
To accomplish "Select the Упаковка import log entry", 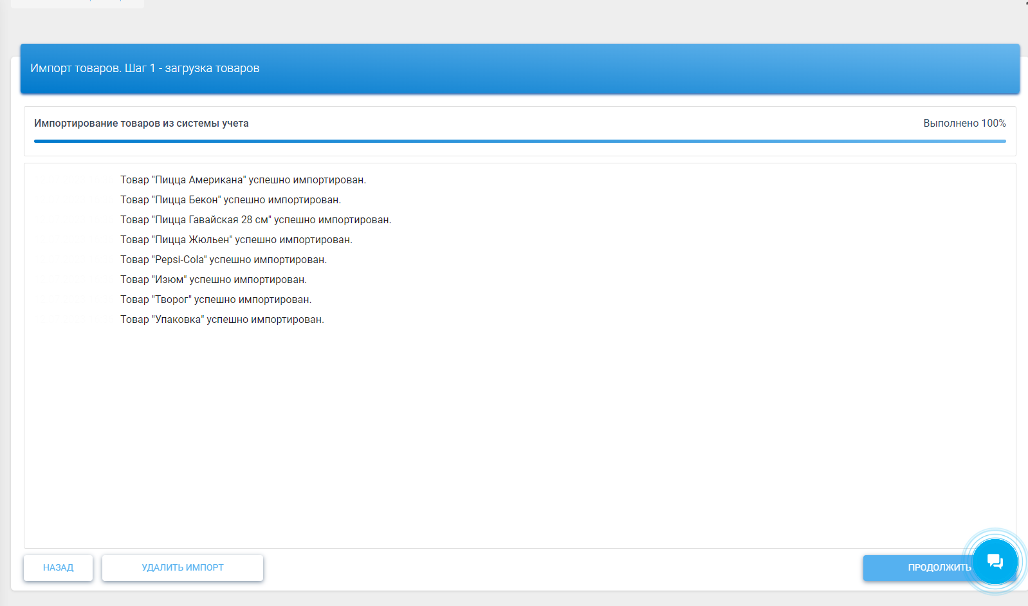I will pos(222,320).
